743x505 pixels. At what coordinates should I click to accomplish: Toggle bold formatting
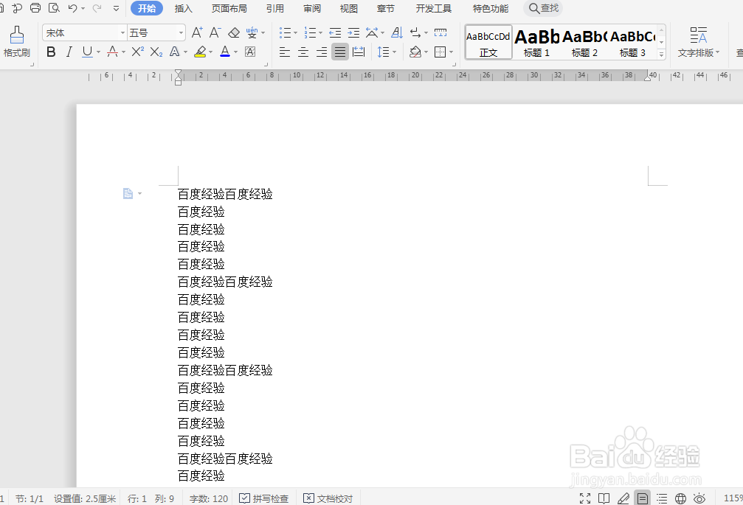(x=51, y=52)
